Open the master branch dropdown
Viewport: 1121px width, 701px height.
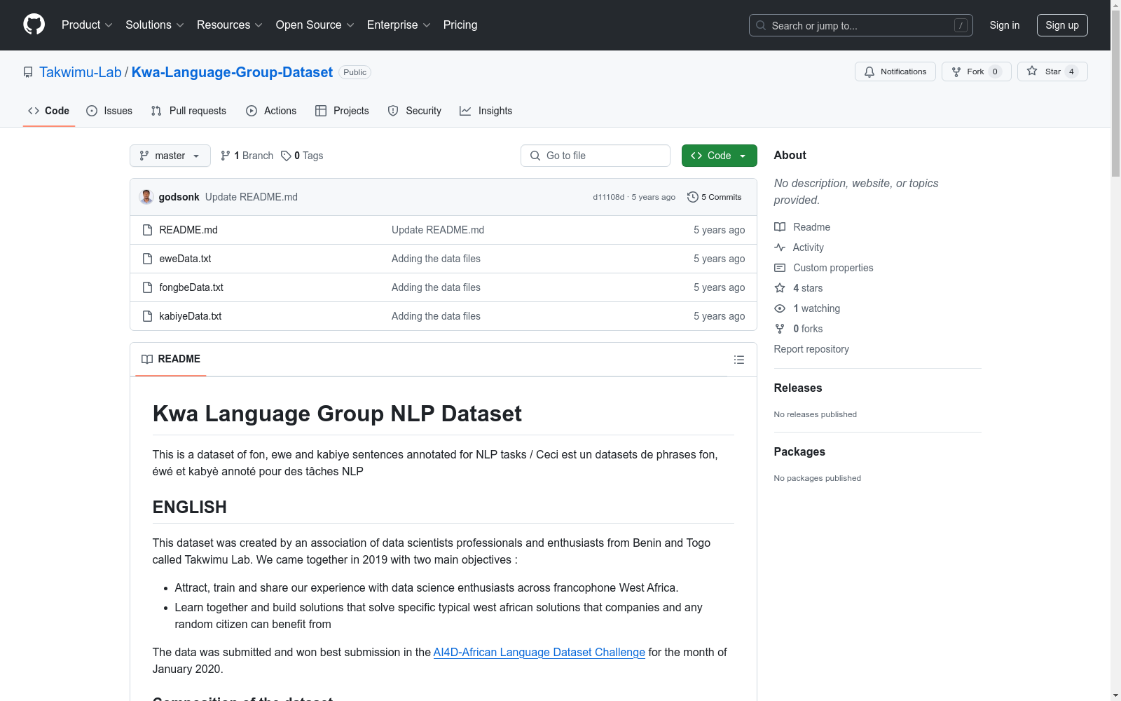click(170, 156)
